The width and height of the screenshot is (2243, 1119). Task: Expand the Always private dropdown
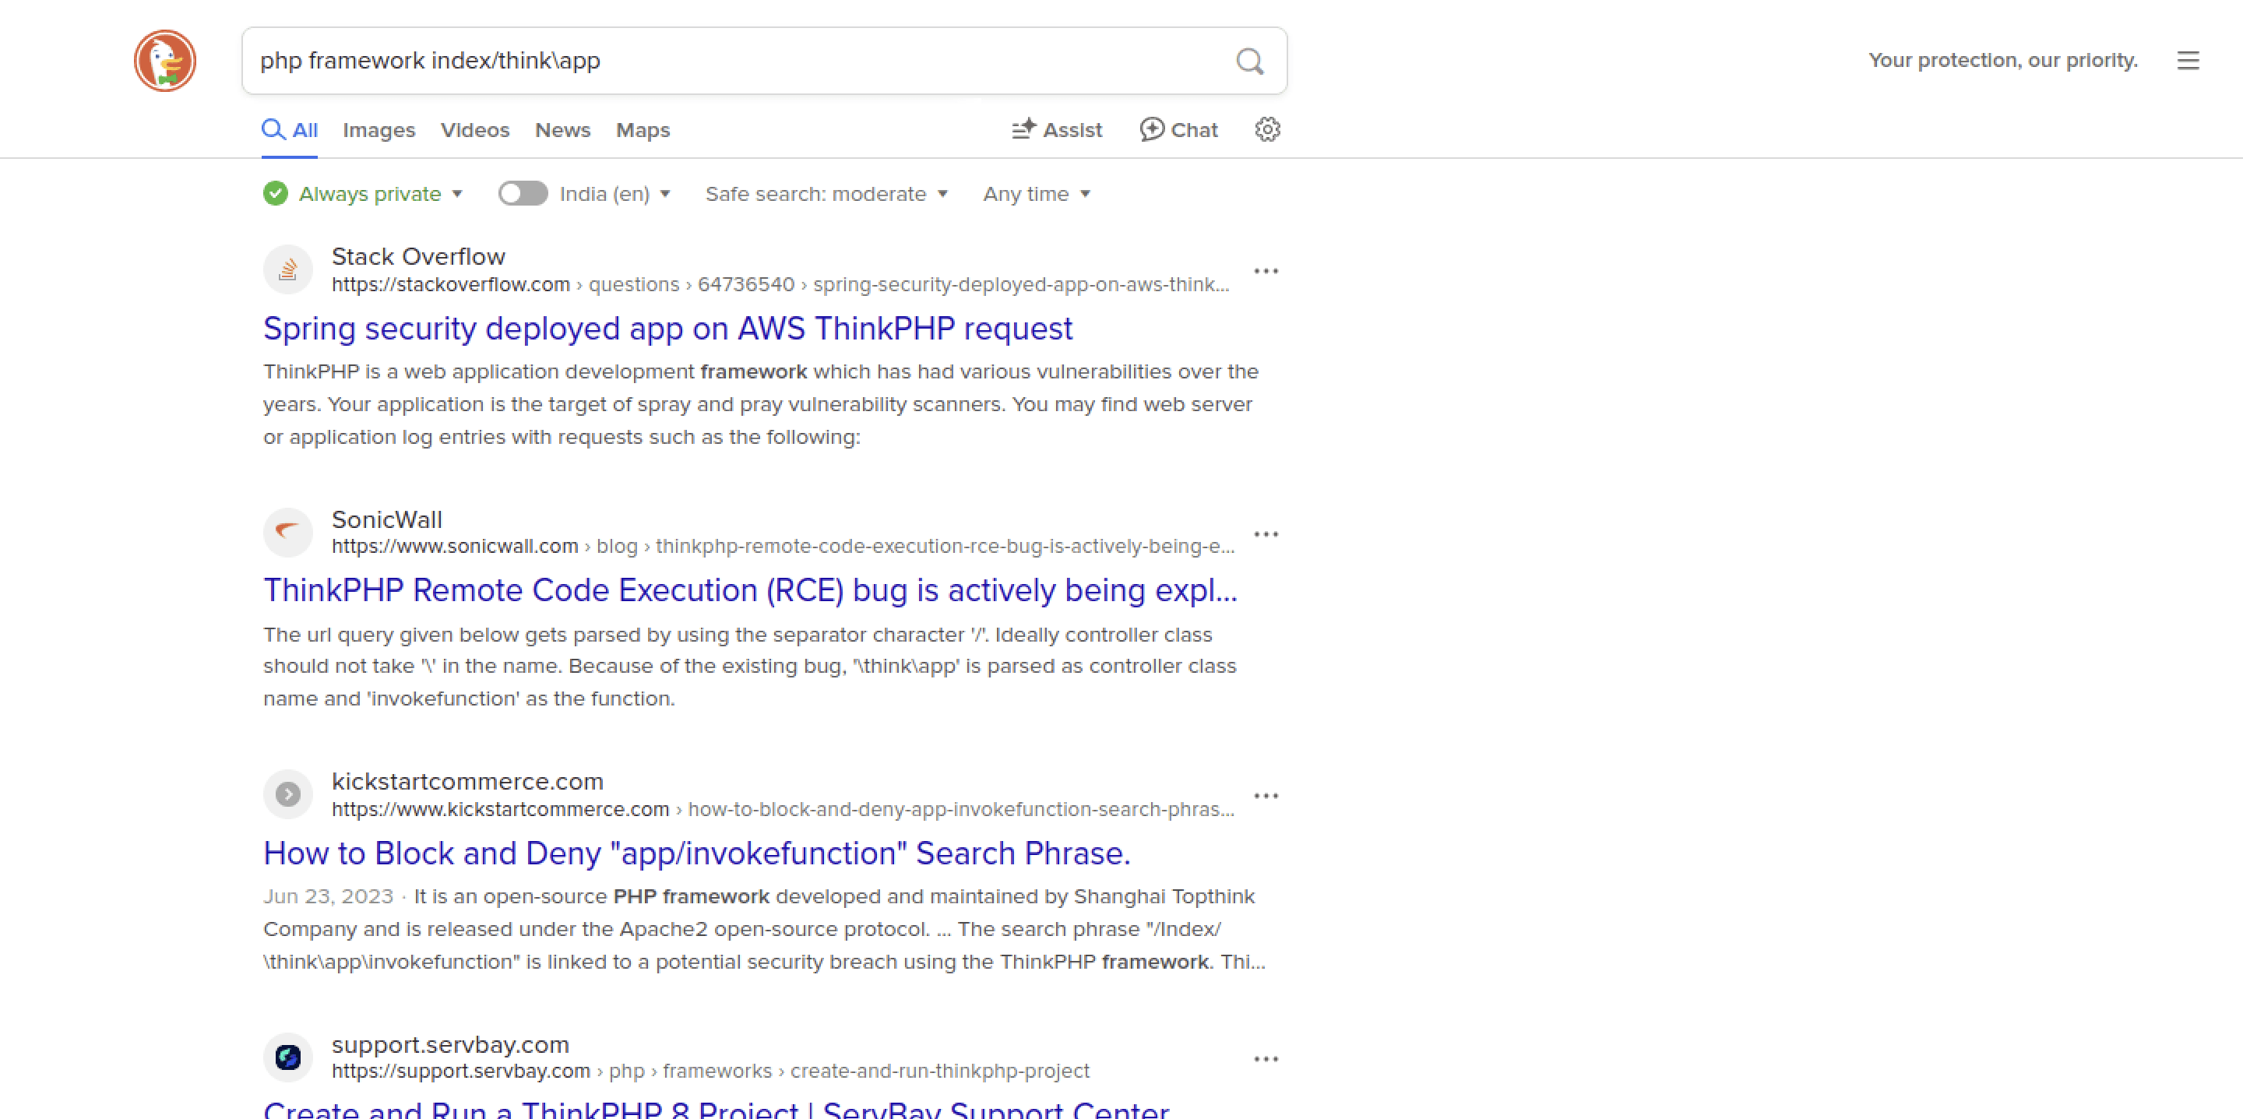[381, 193]
